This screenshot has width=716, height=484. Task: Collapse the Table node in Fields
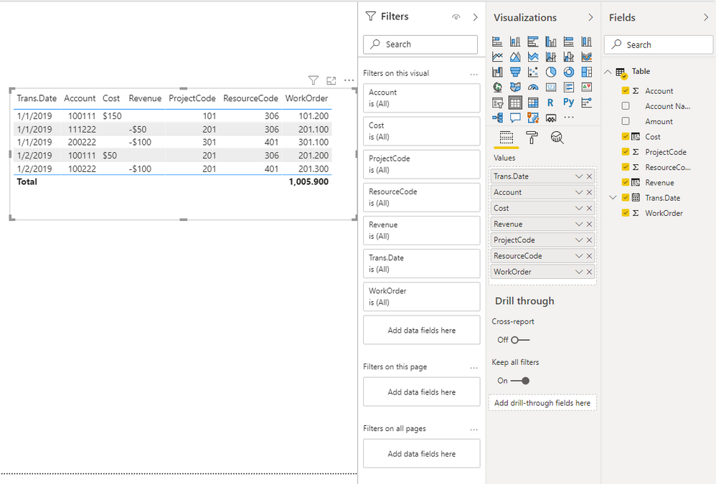click(x=608, y=72)
